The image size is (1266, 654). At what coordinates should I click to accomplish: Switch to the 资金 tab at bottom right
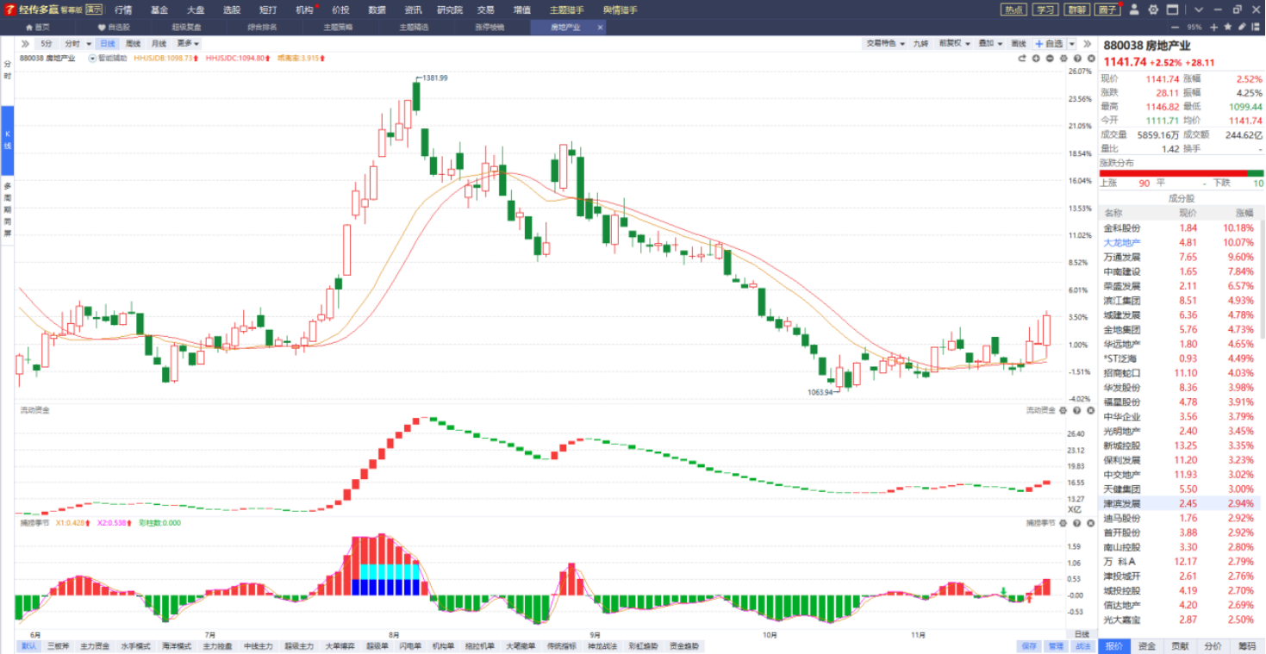click(x=1147, y=645)
